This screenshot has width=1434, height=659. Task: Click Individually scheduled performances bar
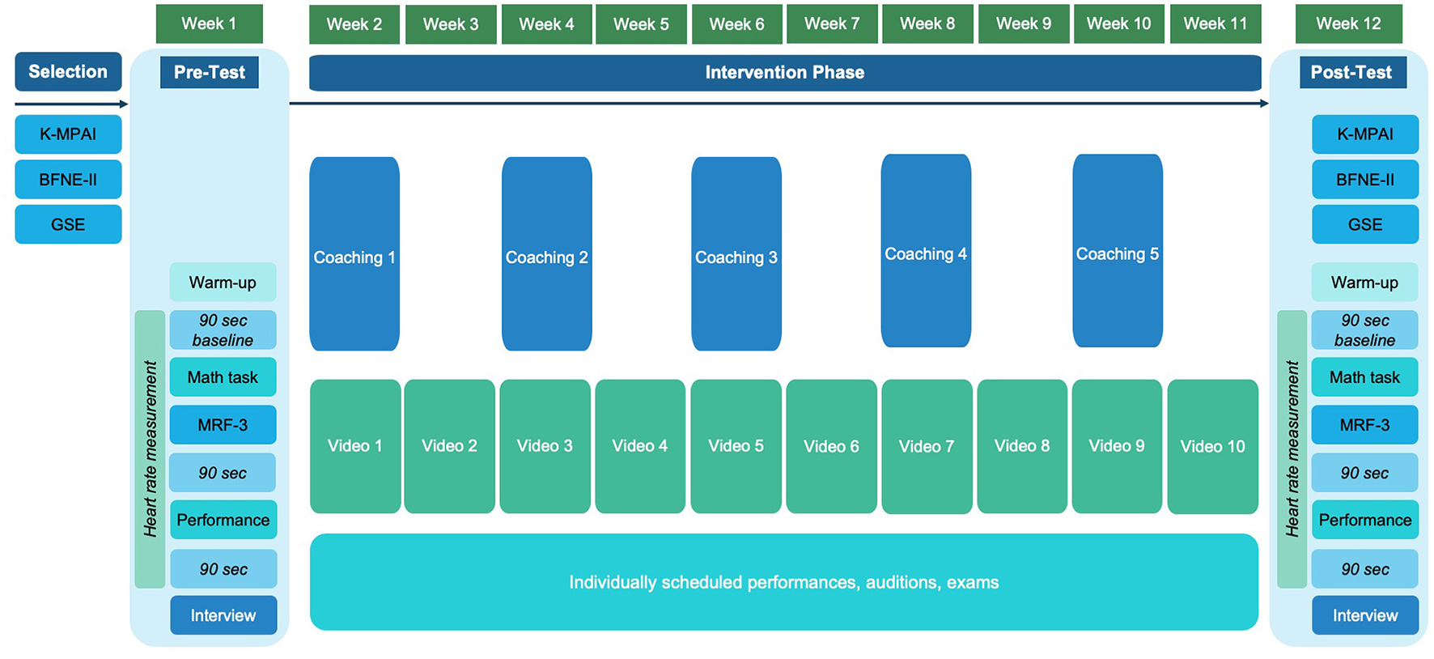pos(783,582)
